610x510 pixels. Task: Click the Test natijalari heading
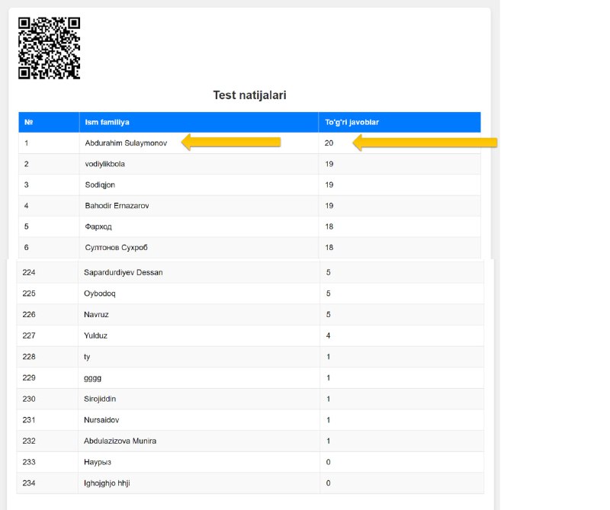[250, 95]
